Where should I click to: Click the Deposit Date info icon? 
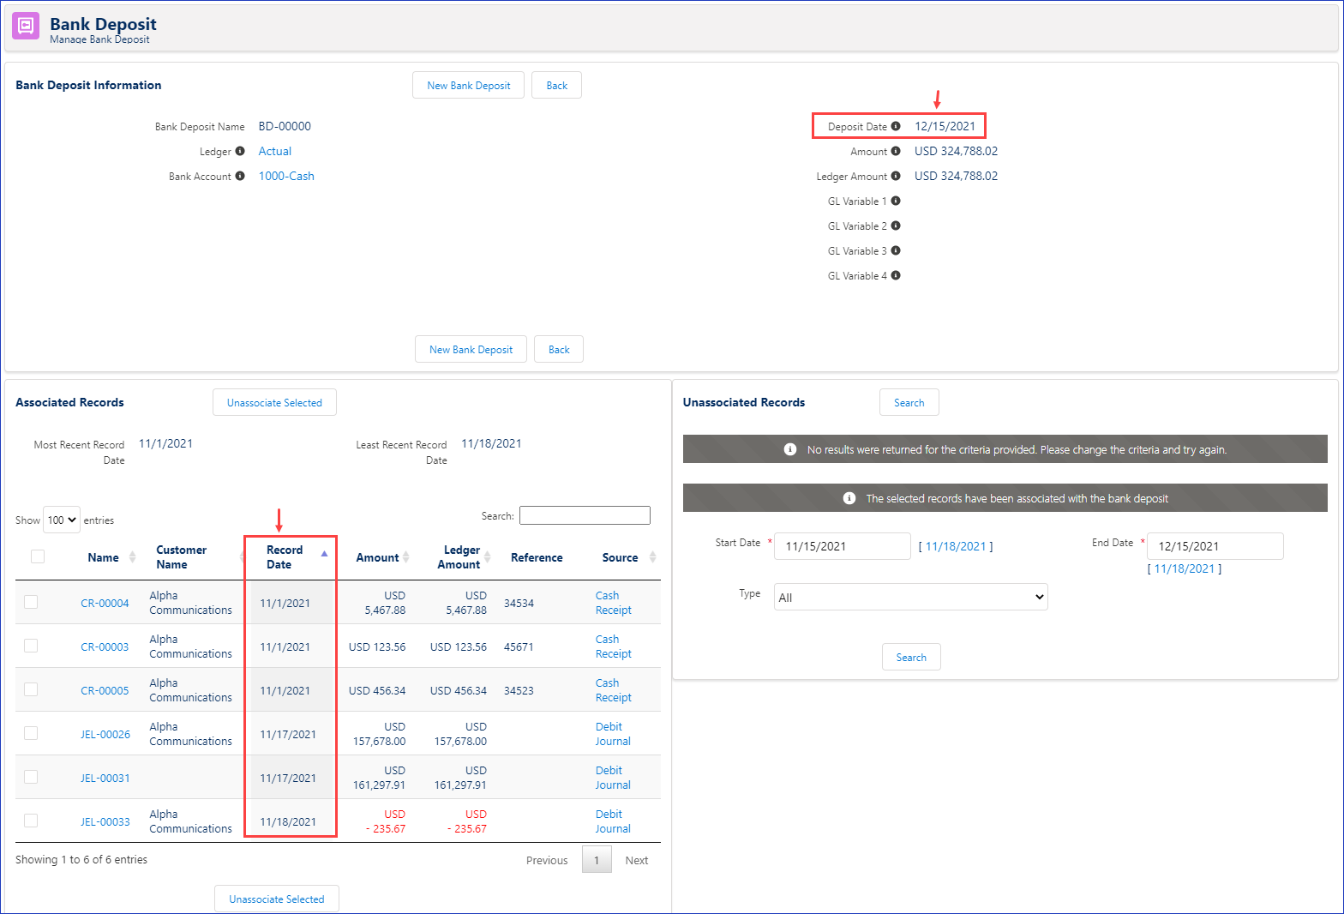(896, 126)
